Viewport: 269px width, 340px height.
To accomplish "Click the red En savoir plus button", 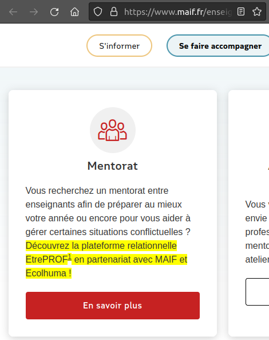I will 113,305.
